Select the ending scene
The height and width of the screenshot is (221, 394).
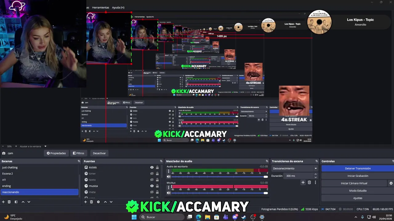(x=40, y=186)
